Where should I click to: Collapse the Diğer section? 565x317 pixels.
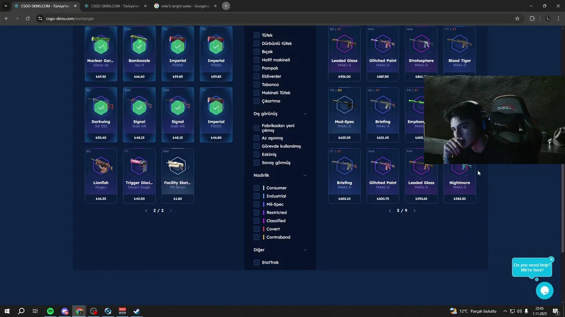point(305,250)
